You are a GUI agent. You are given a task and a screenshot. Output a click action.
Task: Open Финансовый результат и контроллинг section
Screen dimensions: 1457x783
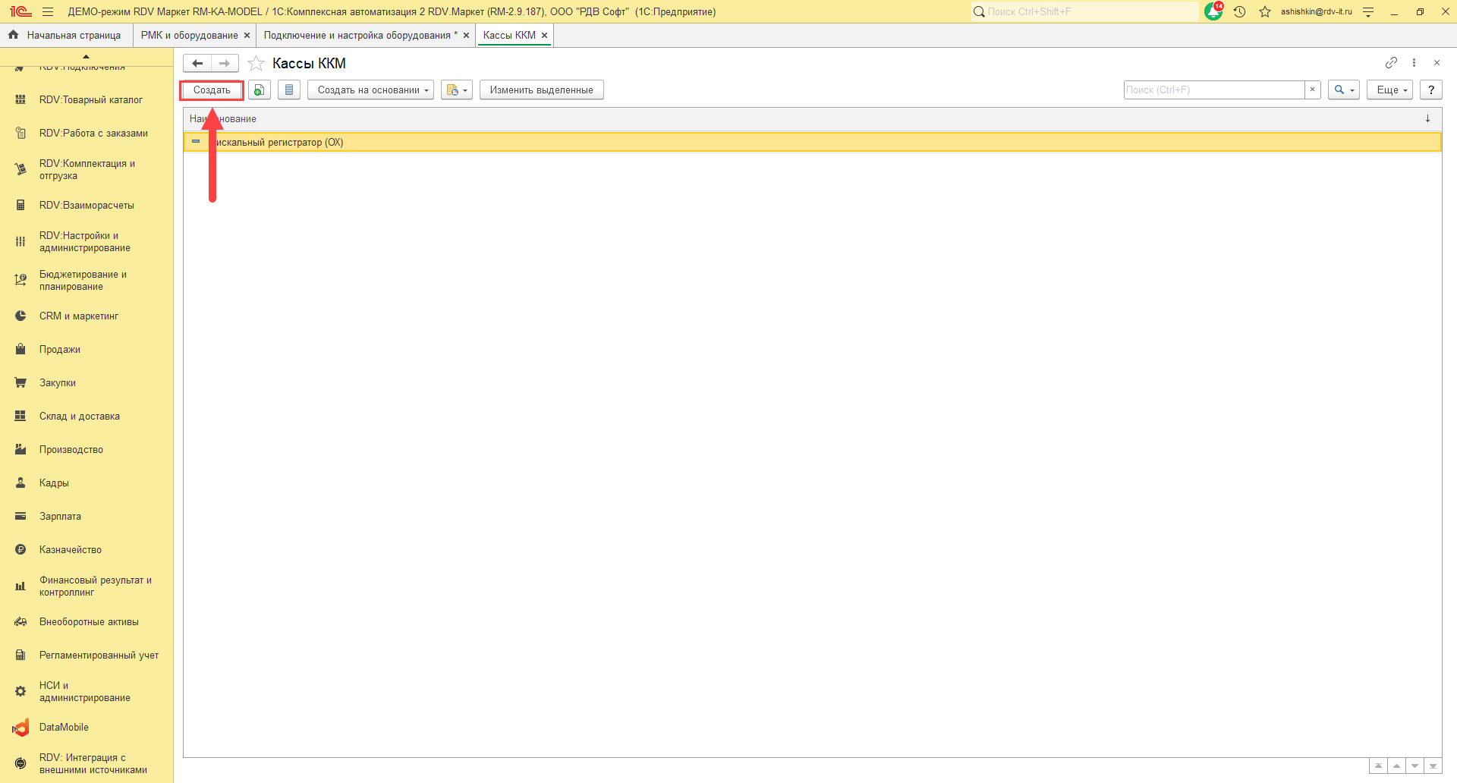click(x=87, y=586)
